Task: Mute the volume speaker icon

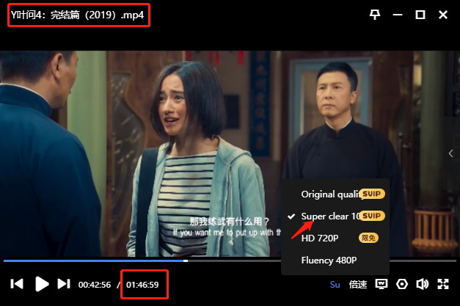Action: (422, 284)
